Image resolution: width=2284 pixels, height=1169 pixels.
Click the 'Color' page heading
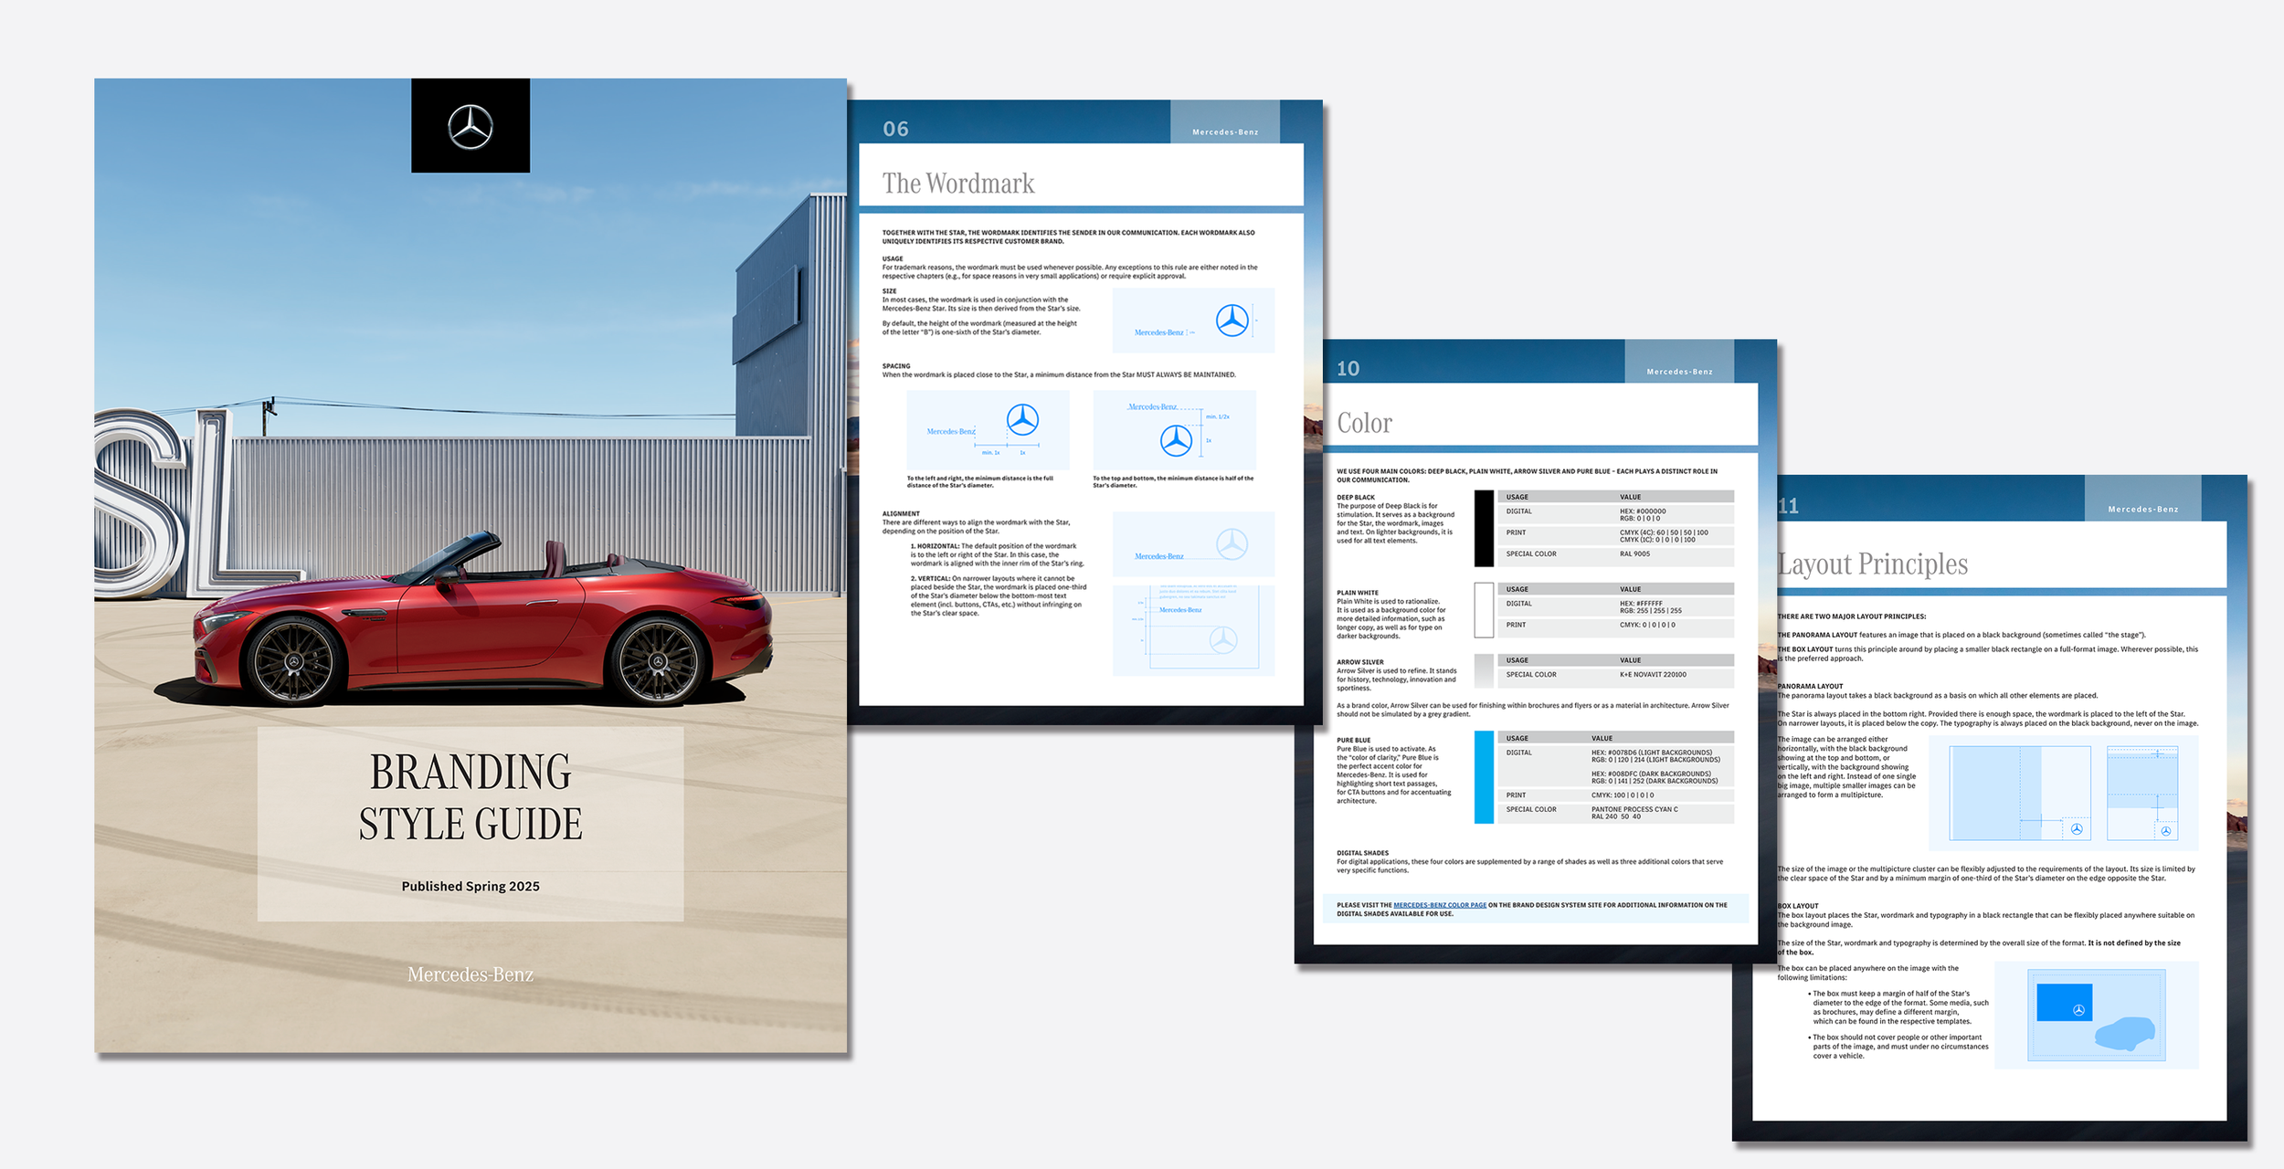pos(1364,423)
